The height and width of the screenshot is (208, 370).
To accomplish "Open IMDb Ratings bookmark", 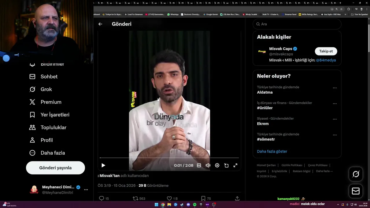I will (x=308, y=14).
